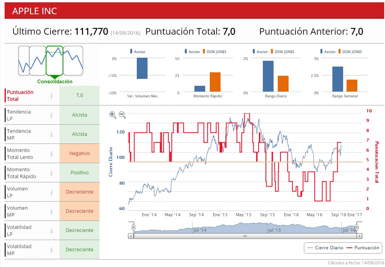Open info icon for Volumen MP
This screenshot has width=385, height=267.
tap(51, 211)
